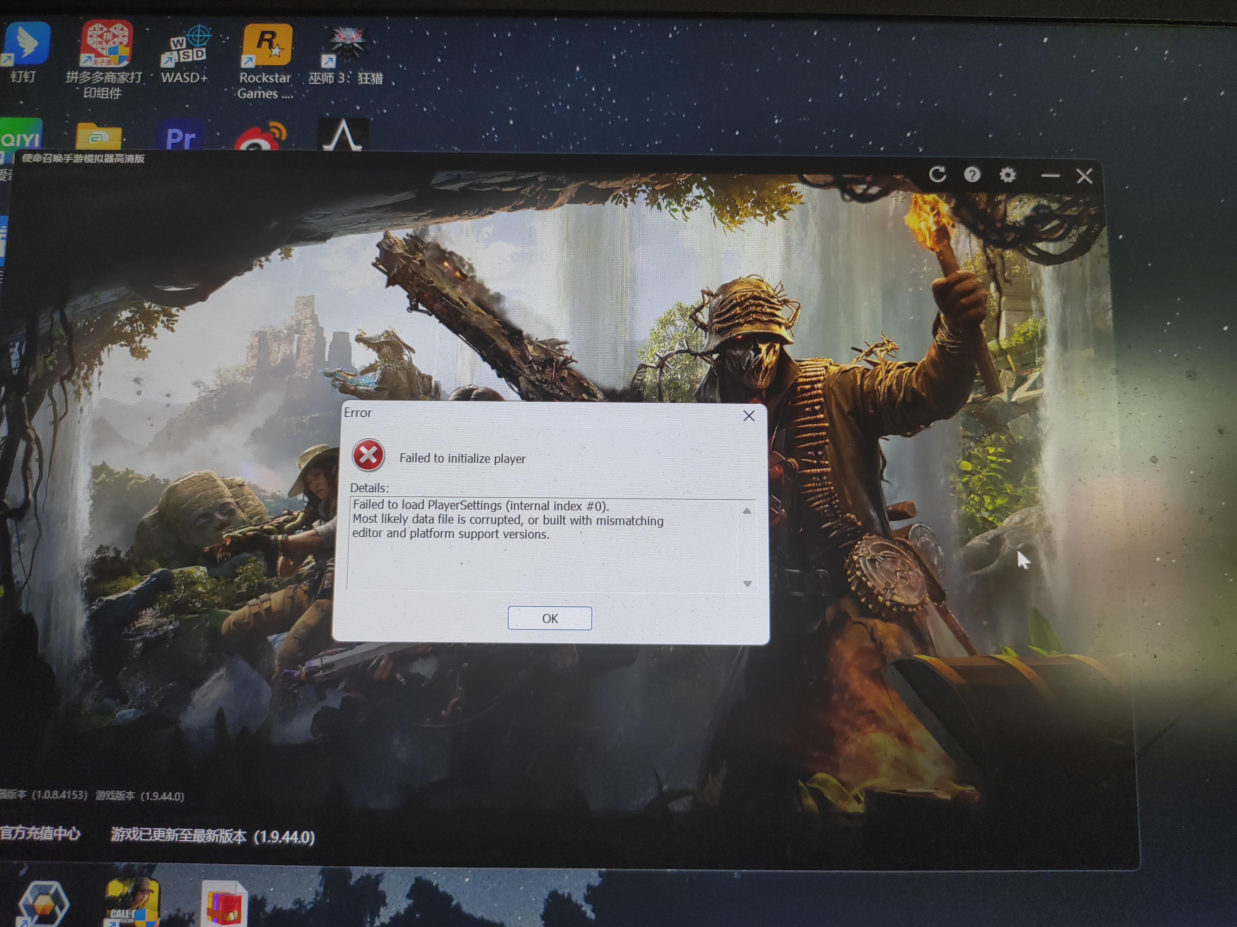Open the black triangle-logo desktop icon

tap(343, 134)
